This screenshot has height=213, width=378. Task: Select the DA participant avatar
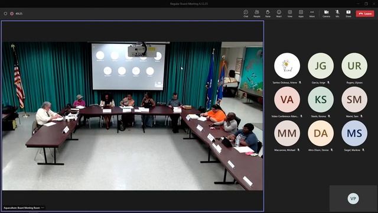[321, 133]
